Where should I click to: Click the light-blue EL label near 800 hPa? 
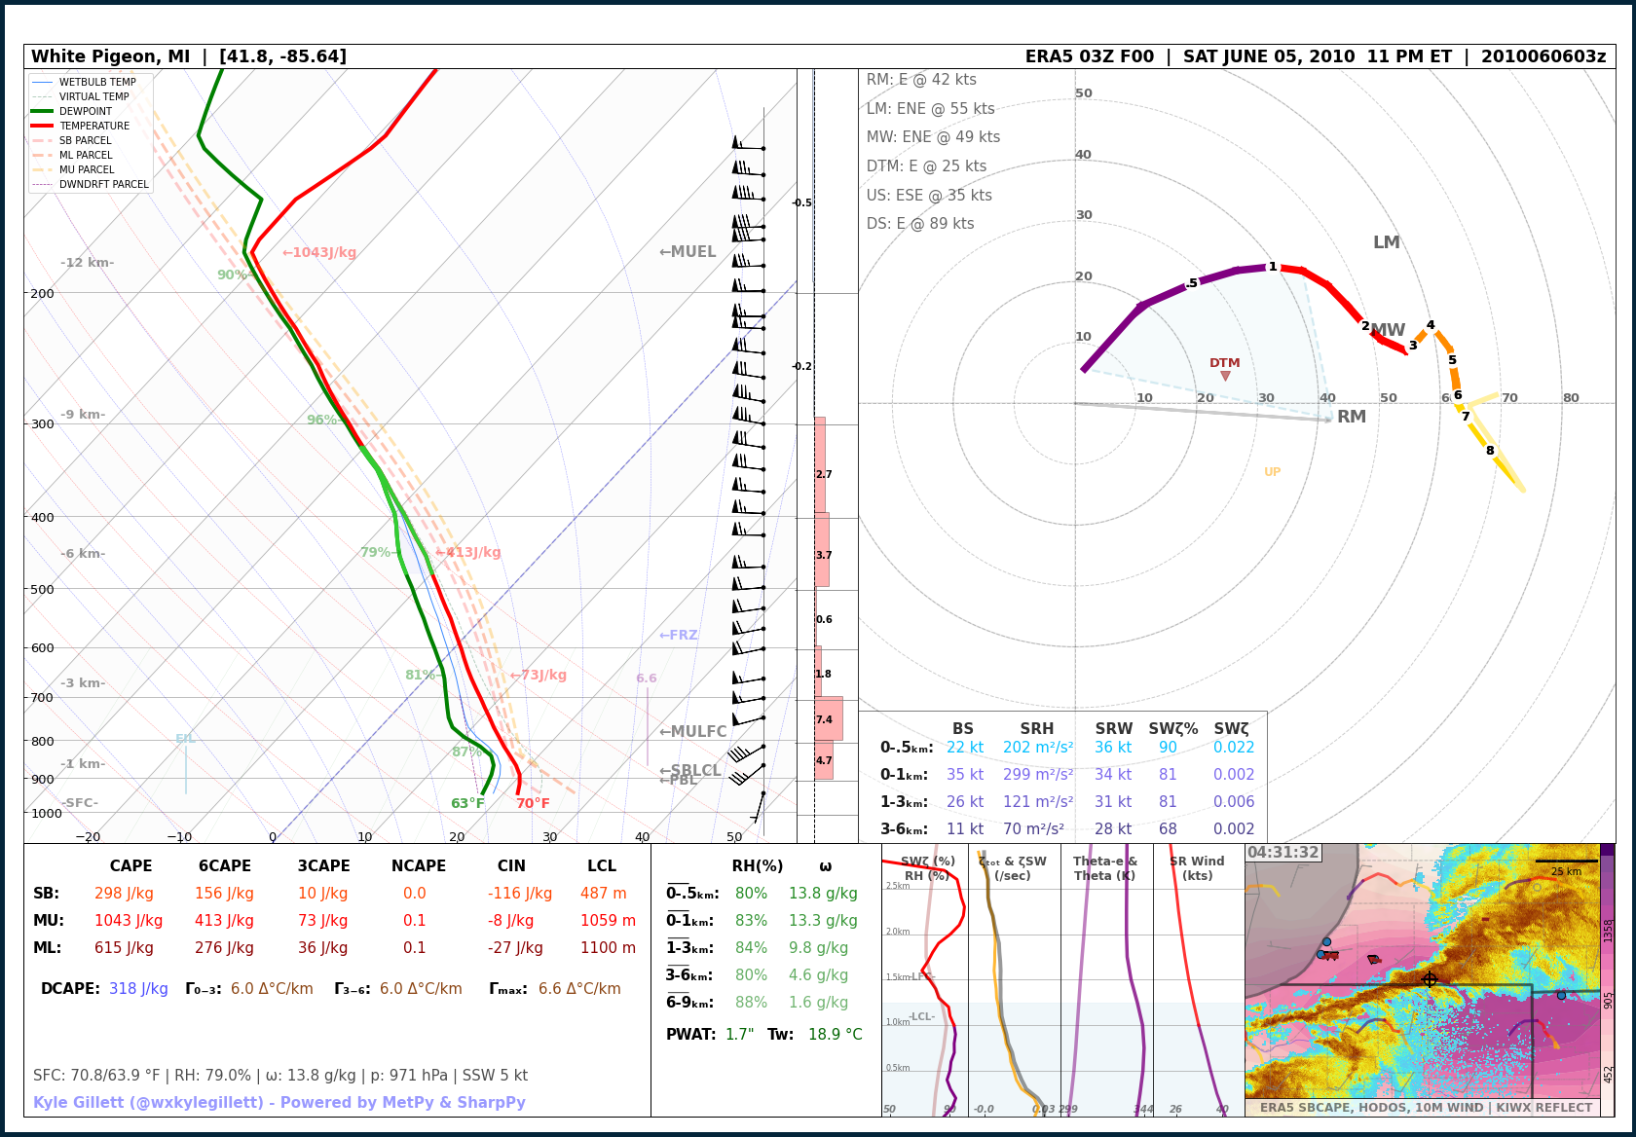point(185,739)
